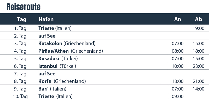This screenshot has width=209, height=102.
Task: Open the Katakolon port entry
Action: coord(50,43)
